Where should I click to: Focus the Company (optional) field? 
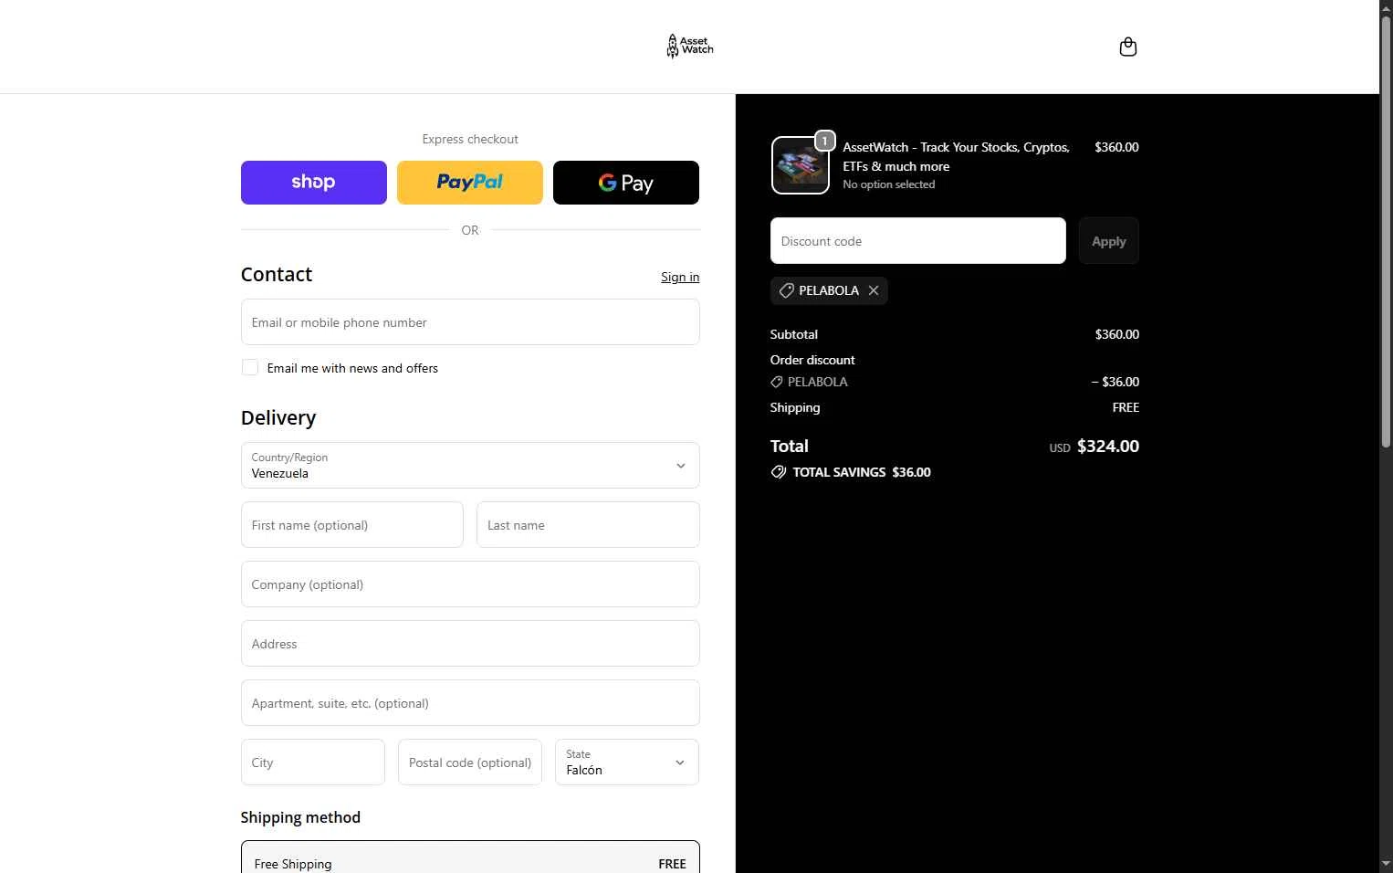(470, 584)
